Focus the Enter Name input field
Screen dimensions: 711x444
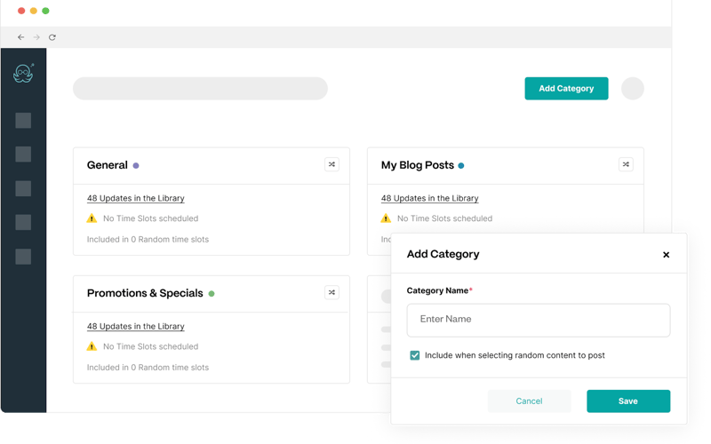point(539,320)
